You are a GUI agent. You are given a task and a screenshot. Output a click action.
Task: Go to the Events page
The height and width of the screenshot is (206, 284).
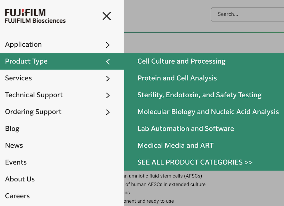tap(16, 162)
